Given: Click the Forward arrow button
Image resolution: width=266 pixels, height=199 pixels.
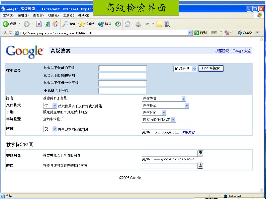Looking at the screenshot, I should 26,24.
